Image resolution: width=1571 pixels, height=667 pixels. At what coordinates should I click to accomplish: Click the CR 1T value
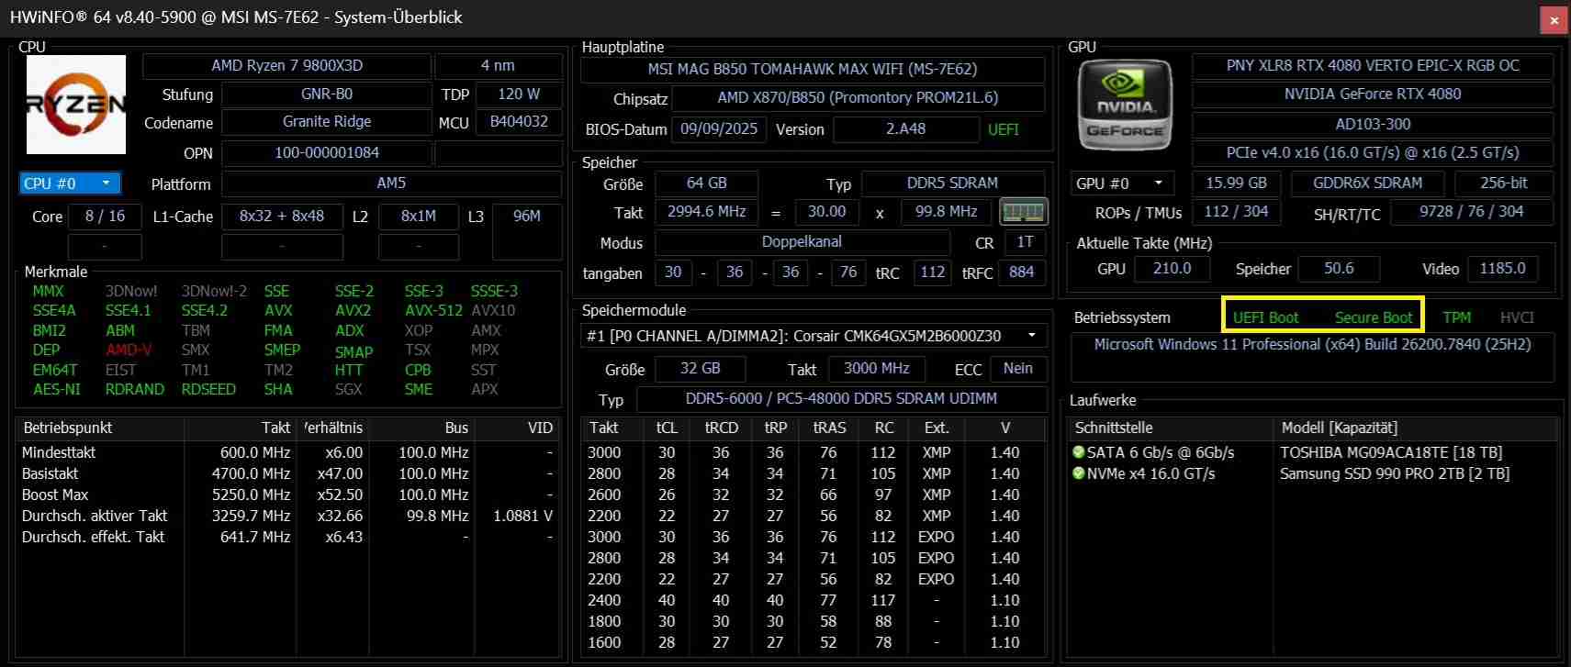(1025, 242)
